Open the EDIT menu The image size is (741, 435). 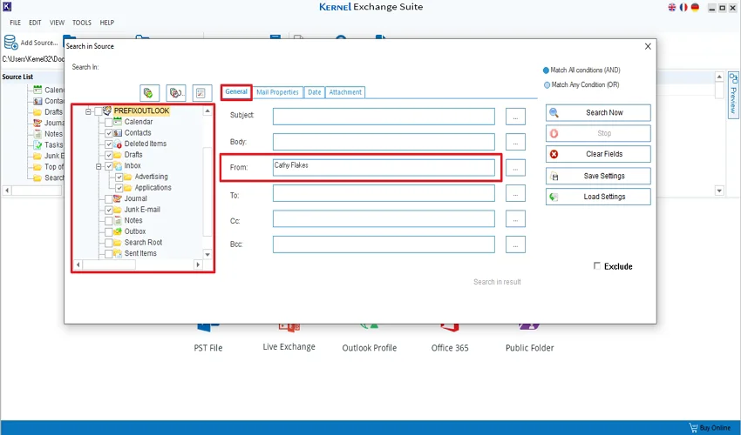(x=35, y=23)
